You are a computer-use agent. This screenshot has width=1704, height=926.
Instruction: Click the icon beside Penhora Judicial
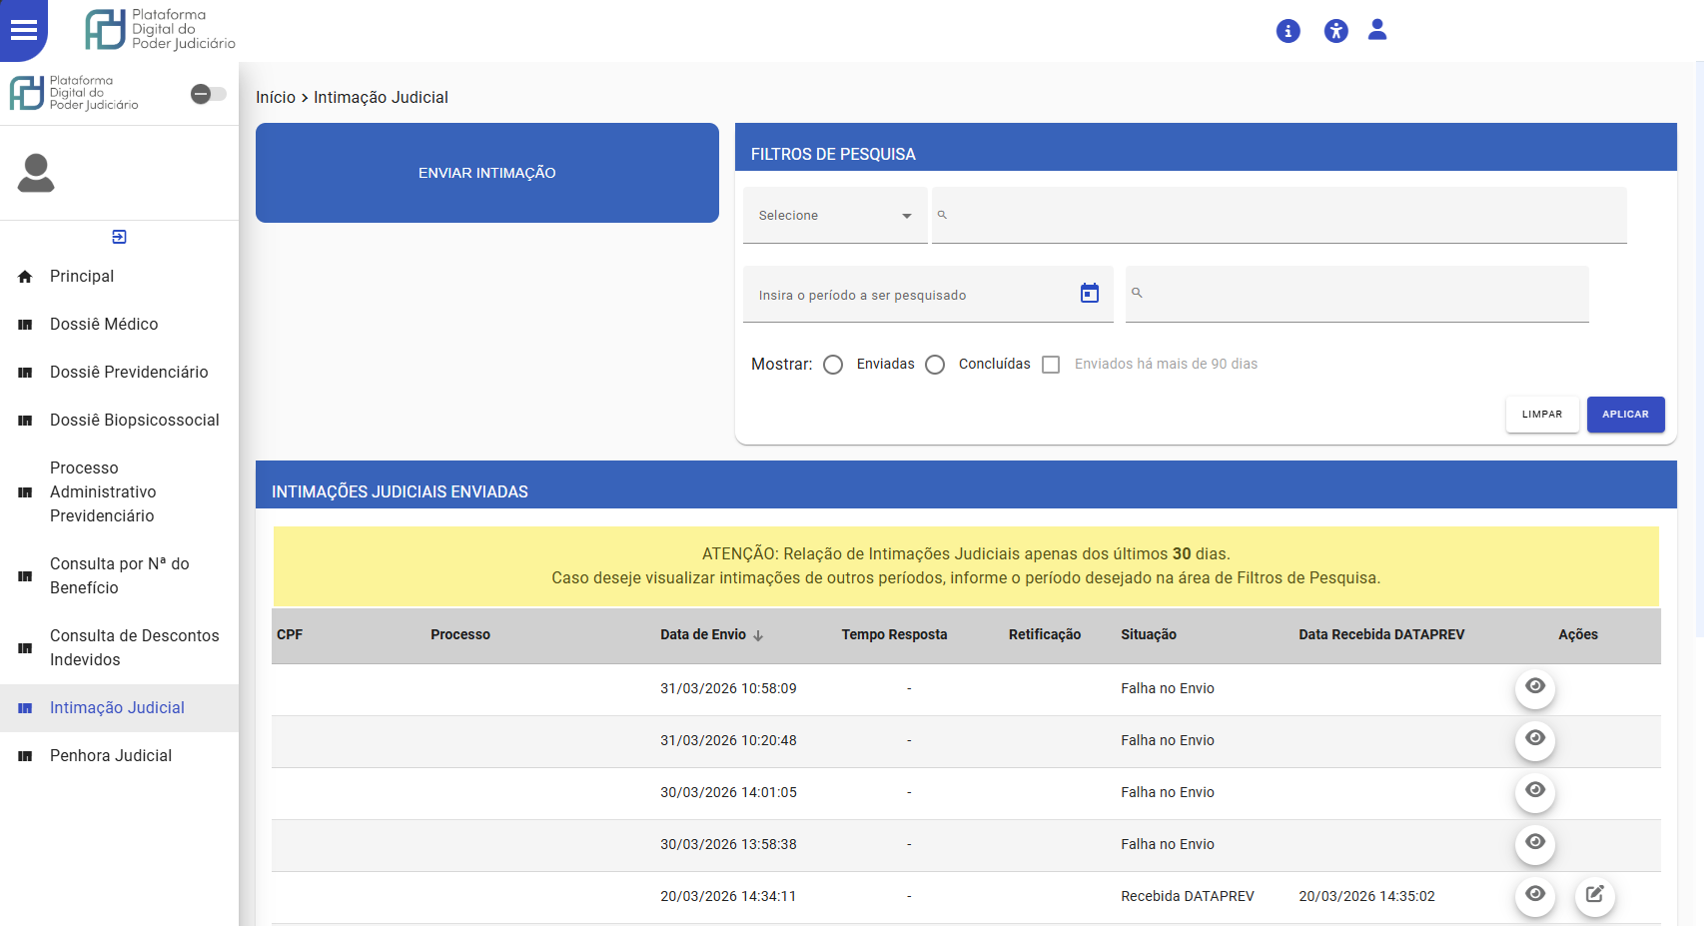[25, 756]
